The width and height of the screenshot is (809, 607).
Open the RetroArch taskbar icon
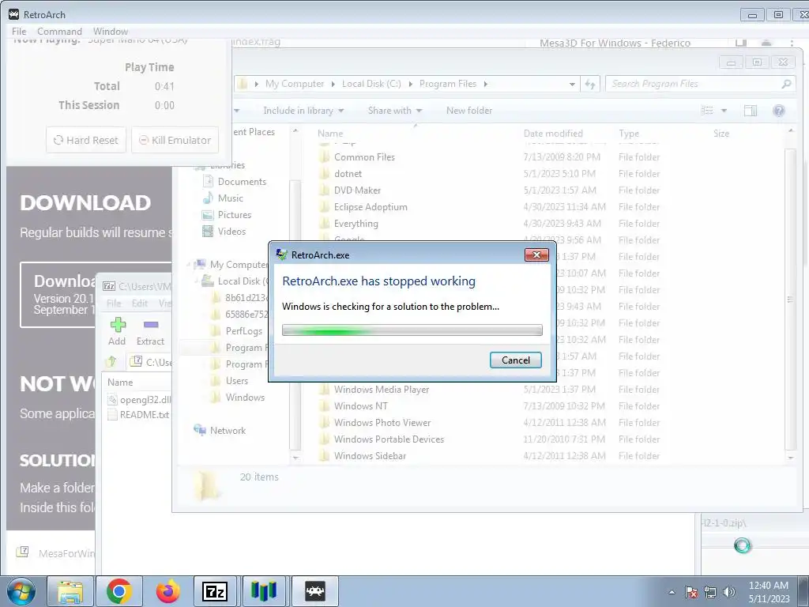pos(315,591)
